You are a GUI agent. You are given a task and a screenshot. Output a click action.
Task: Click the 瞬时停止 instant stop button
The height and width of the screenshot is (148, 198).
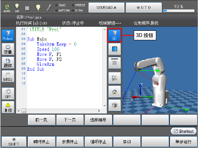(x=41, y=142)
